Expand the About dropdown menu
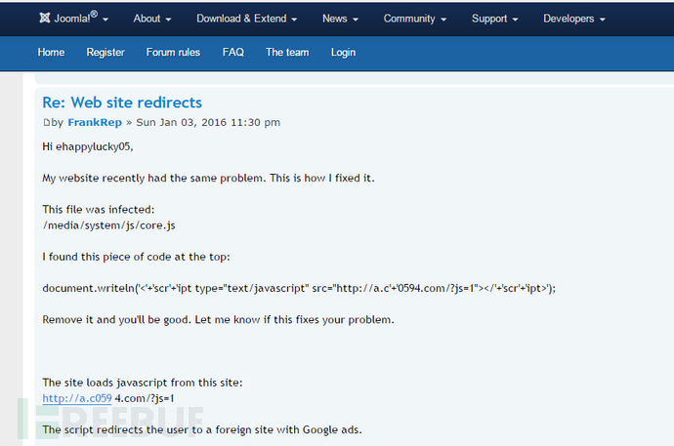 [x=152, y=19]
